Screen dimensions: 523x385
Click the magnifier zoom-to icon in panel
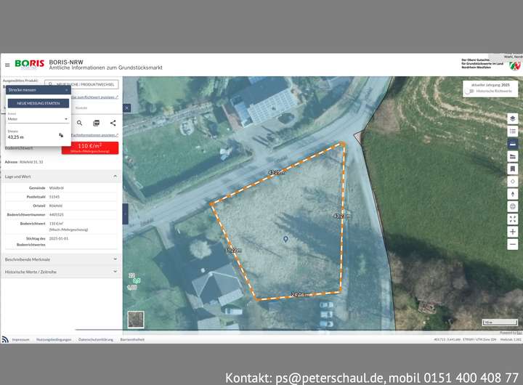point(80,123)
